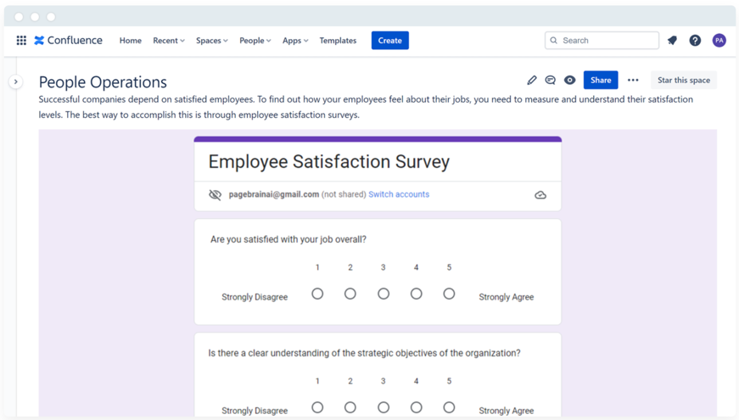This screenshot has height=420, width=739.
Task: Open the help question mark icon
Action: [695, 40]
